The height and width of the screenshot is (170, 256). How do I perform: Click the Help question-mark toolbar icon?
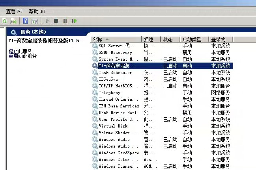[x=25, y=21]
